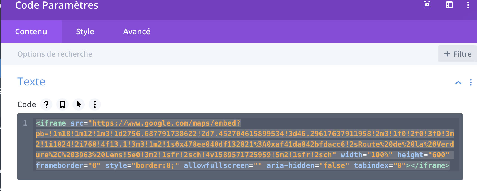Screen dimensions: 477x191
Task: Toggle responsive phone icon beside Code
Action: pyautogui.click(x=62, y=104)
